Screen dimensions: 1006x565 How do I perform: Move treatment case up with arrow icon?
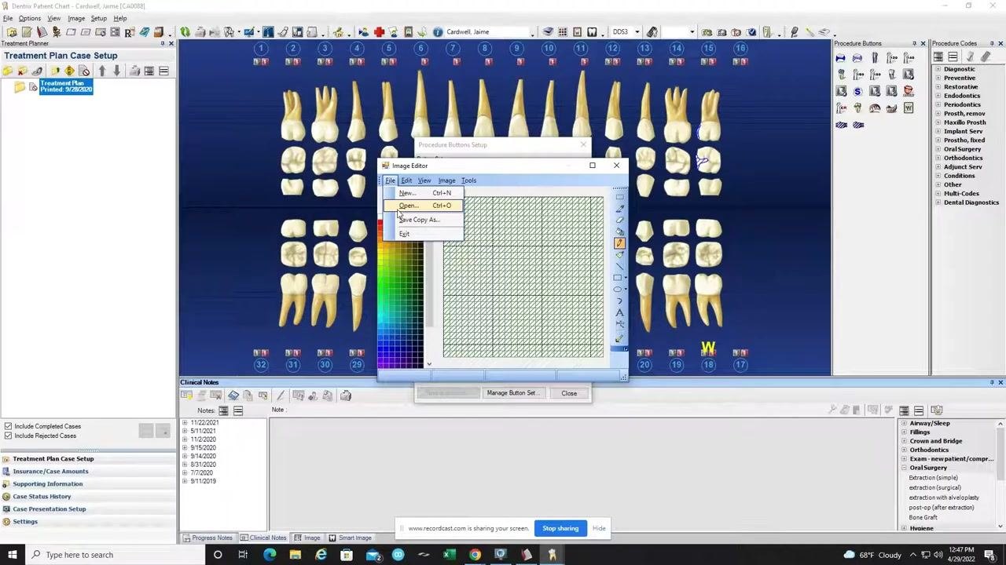point(102,71)
